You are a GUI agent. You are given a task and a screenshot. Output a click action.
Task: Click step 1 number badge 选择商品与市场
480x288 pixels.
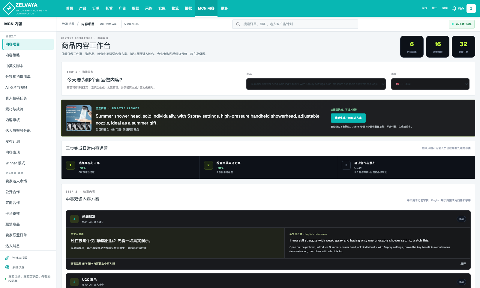pos(70,165)
